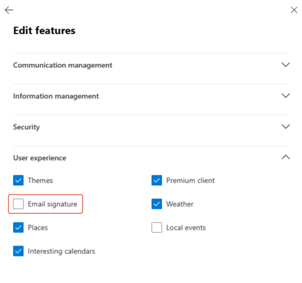Go back with the left arrow icon

[9, 10]
